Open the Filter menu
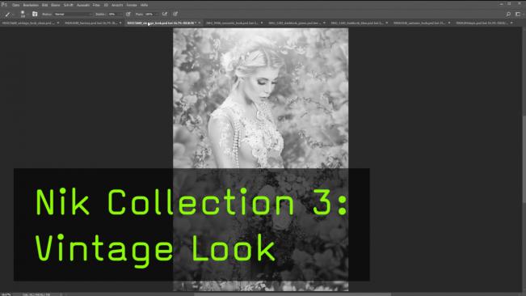The height and width of the screenshot is (296, 526). (x=97, y=5)
